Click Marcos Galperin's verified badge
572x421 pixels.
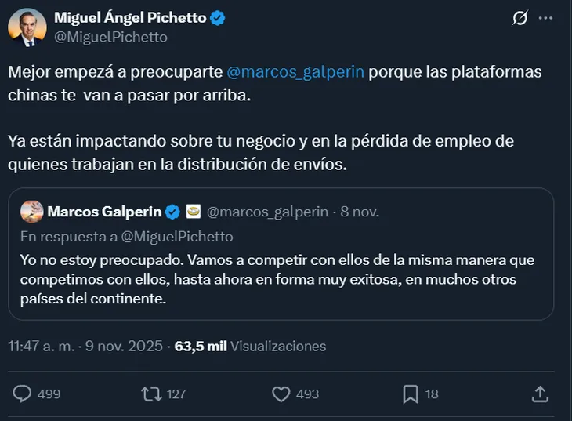(172, 212)
